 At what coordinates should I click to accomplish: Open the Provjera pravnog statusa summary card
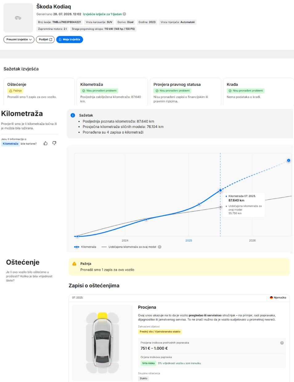click(186, 92)
